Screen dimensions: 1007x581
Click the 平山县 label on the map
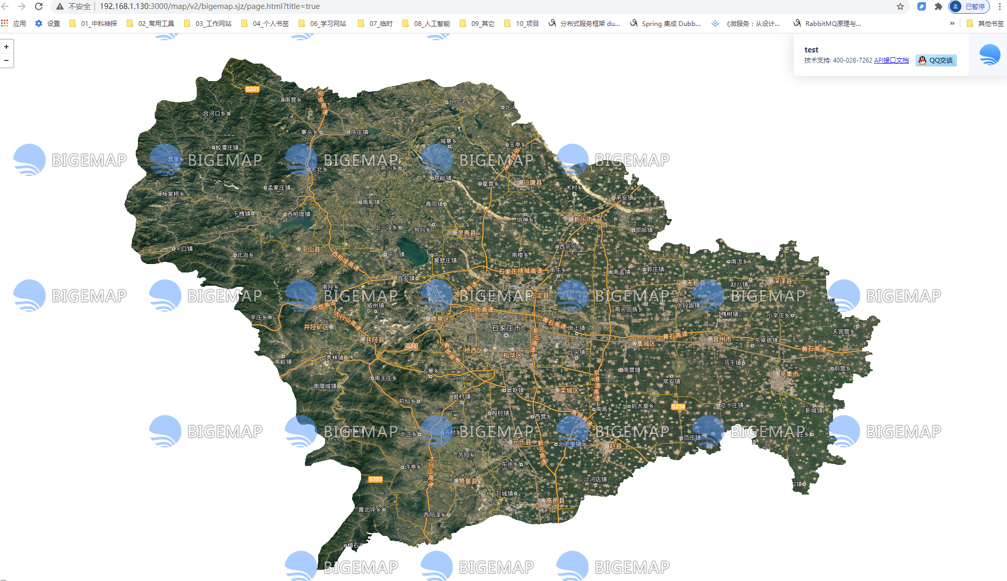pos(311,249)
